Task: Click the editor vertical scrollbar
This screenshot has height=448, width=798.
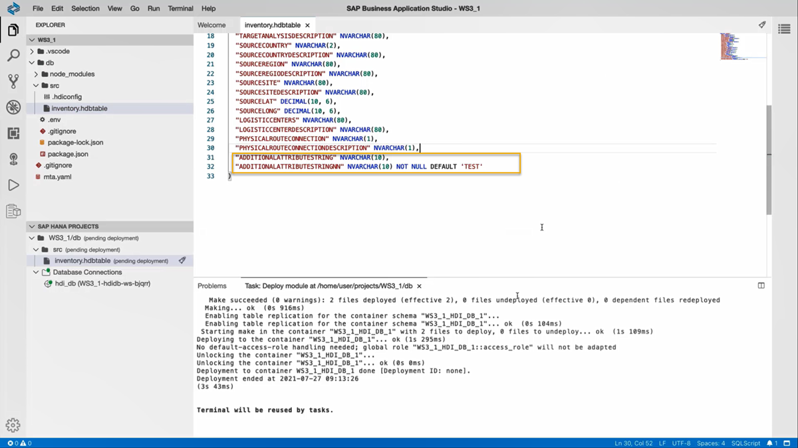Action: tap(769, 159)
